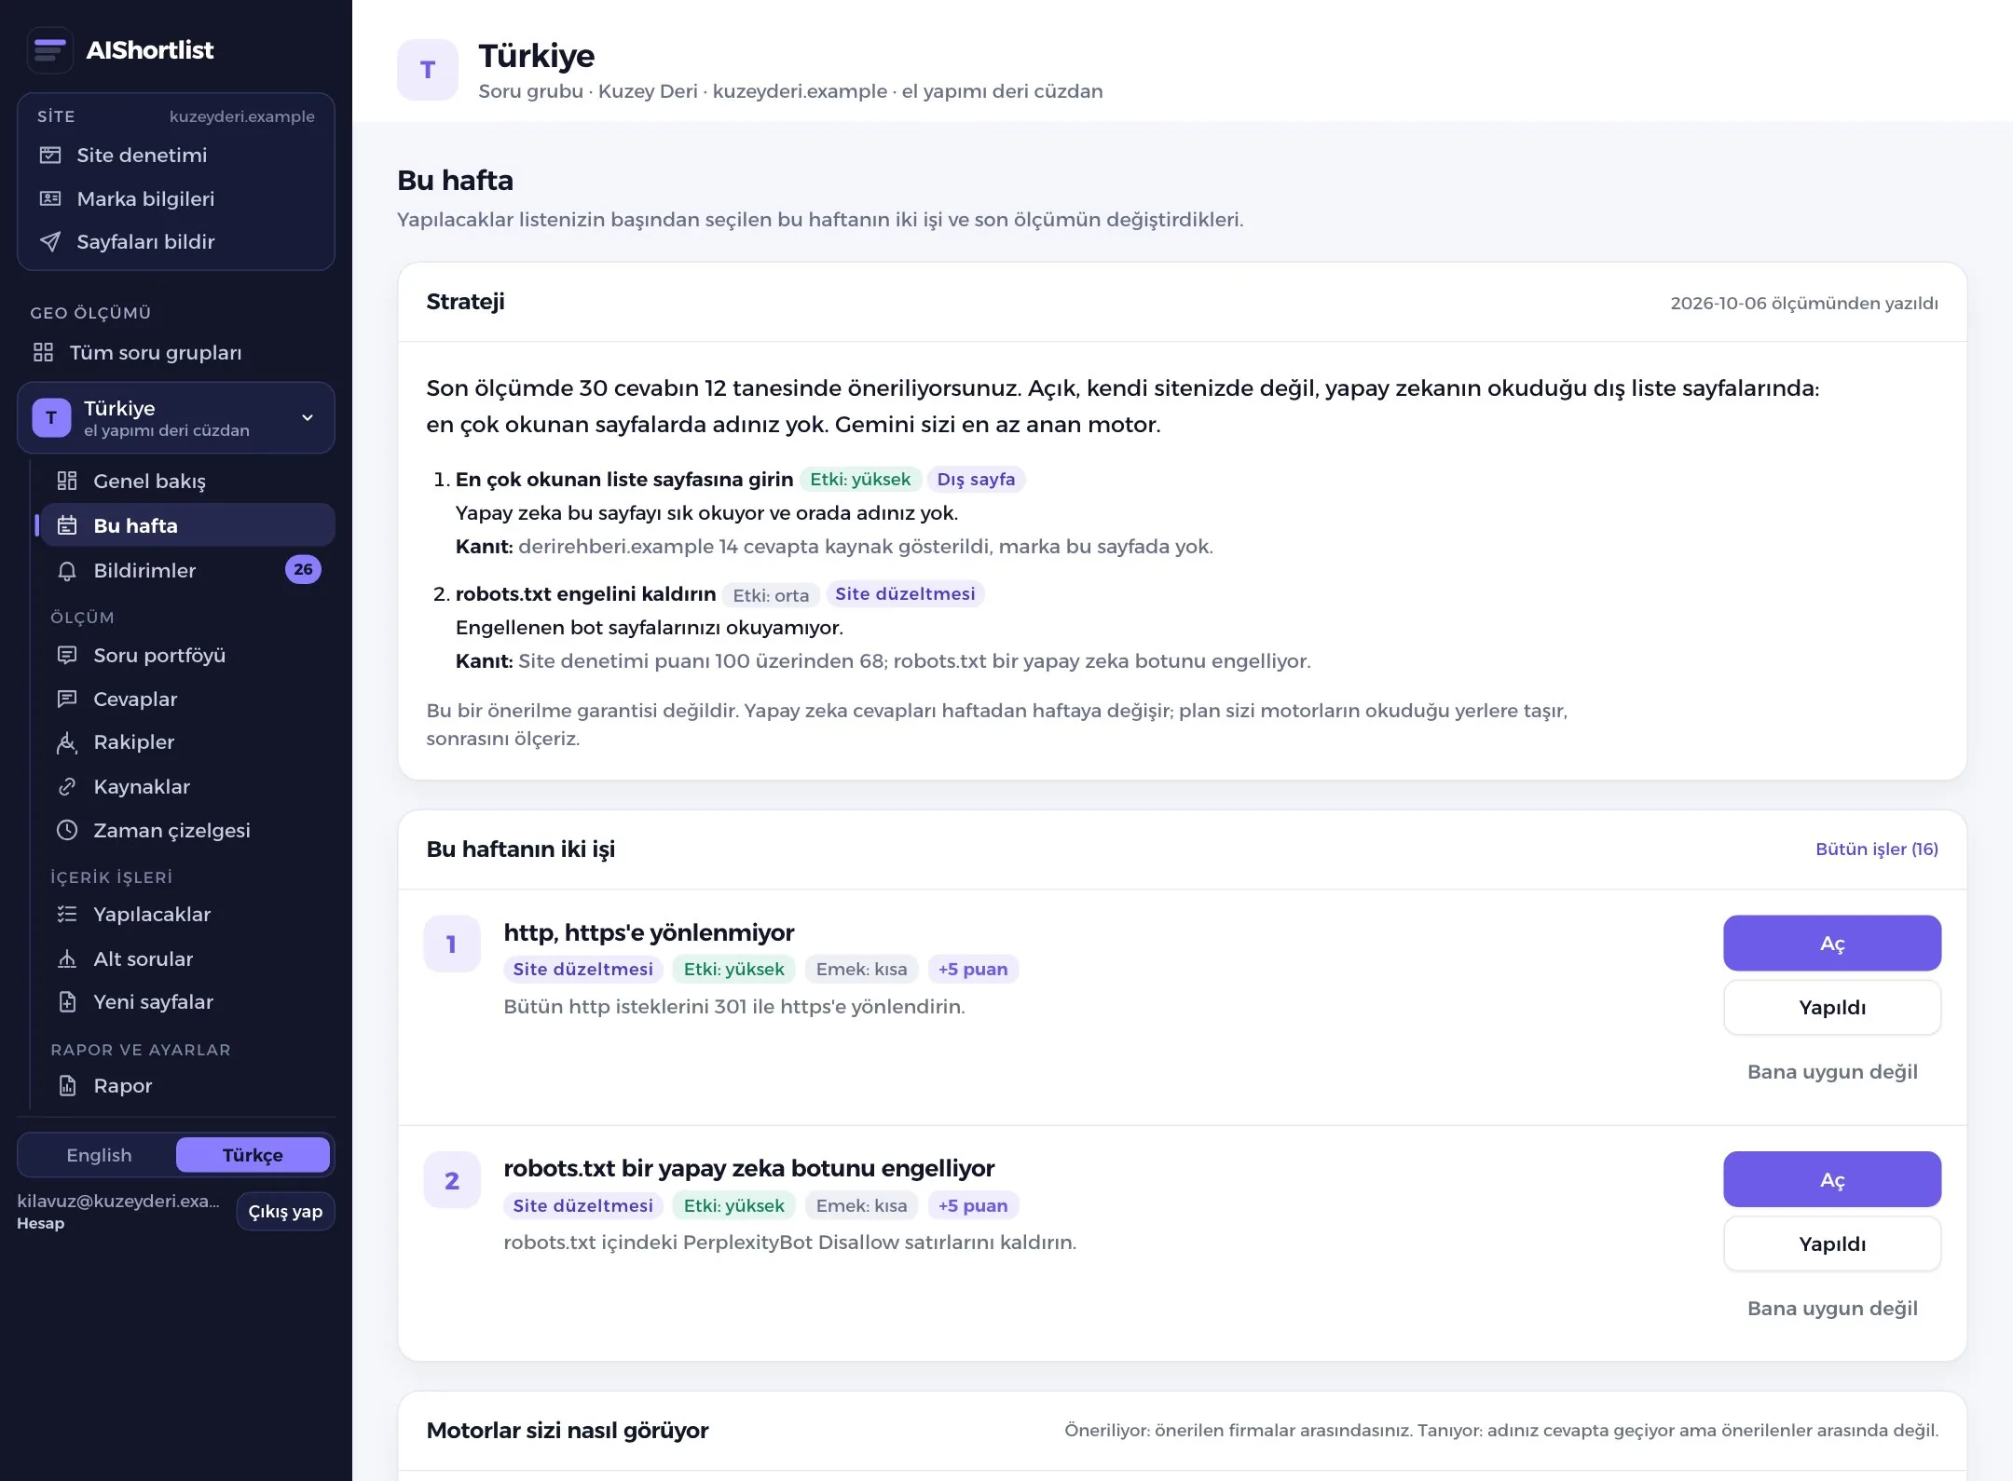
Task: Switch language to English
Action: pos(99,1155)
